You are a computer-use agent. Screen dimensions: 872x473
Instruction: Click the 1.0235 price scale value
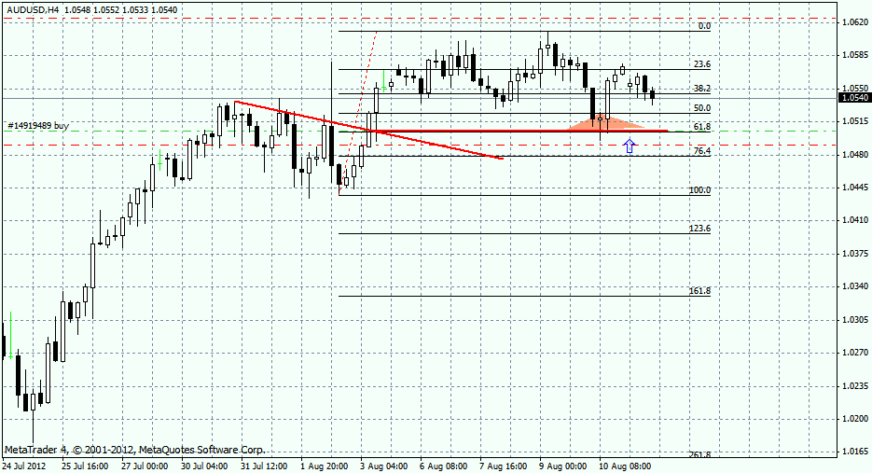coord(855,386)
